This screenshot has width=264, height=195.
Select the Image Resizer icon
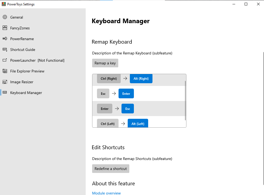pyautogui.click(x=5, y=82)
